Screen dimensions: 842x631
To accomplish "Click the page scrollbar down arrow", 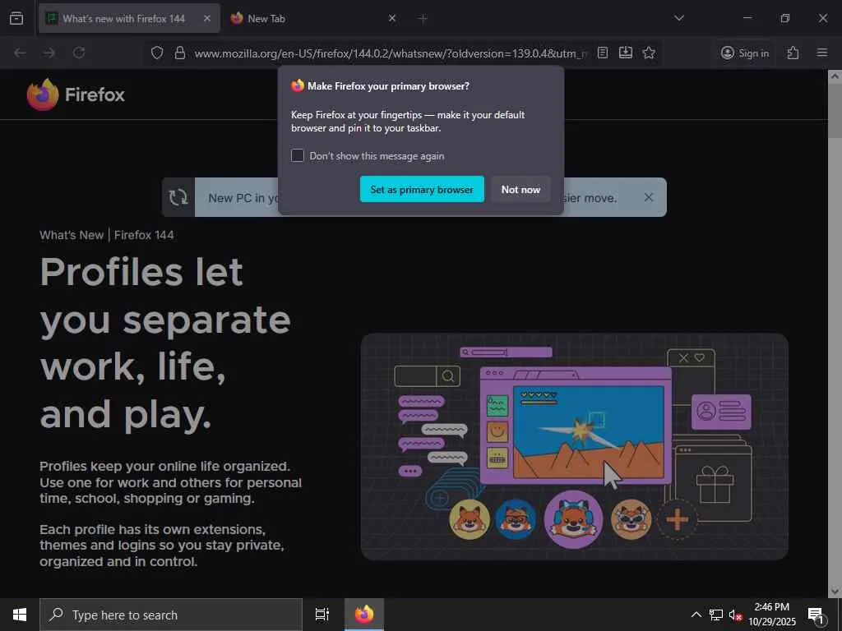I will coord(835,592).
